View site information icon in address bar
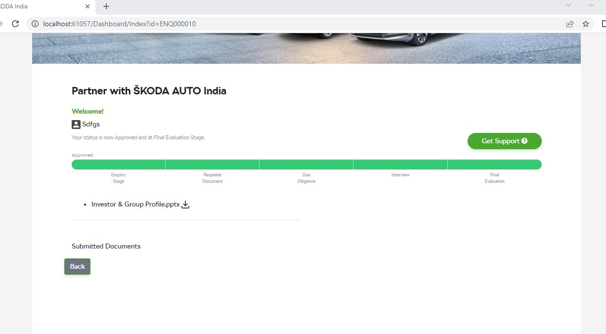The image size is (606, 334). (x=35, y=24)
